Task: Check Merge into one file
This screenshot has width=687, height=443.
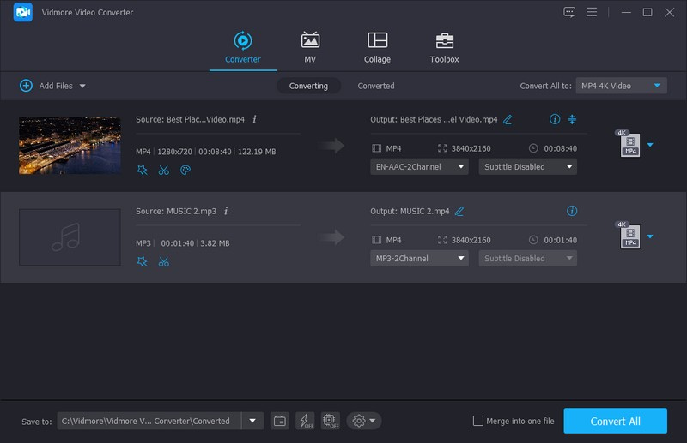Action: (478, 421)
